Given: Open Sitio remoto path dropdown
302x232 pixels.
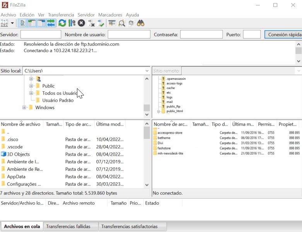Looking at the screenshot, I should coord(299,71).
